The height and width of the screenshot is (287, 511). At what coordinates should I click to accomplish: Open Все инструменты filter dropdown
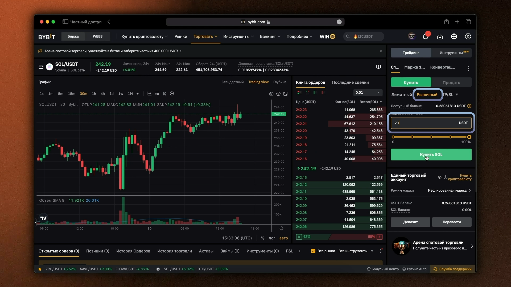coord(356,251)
